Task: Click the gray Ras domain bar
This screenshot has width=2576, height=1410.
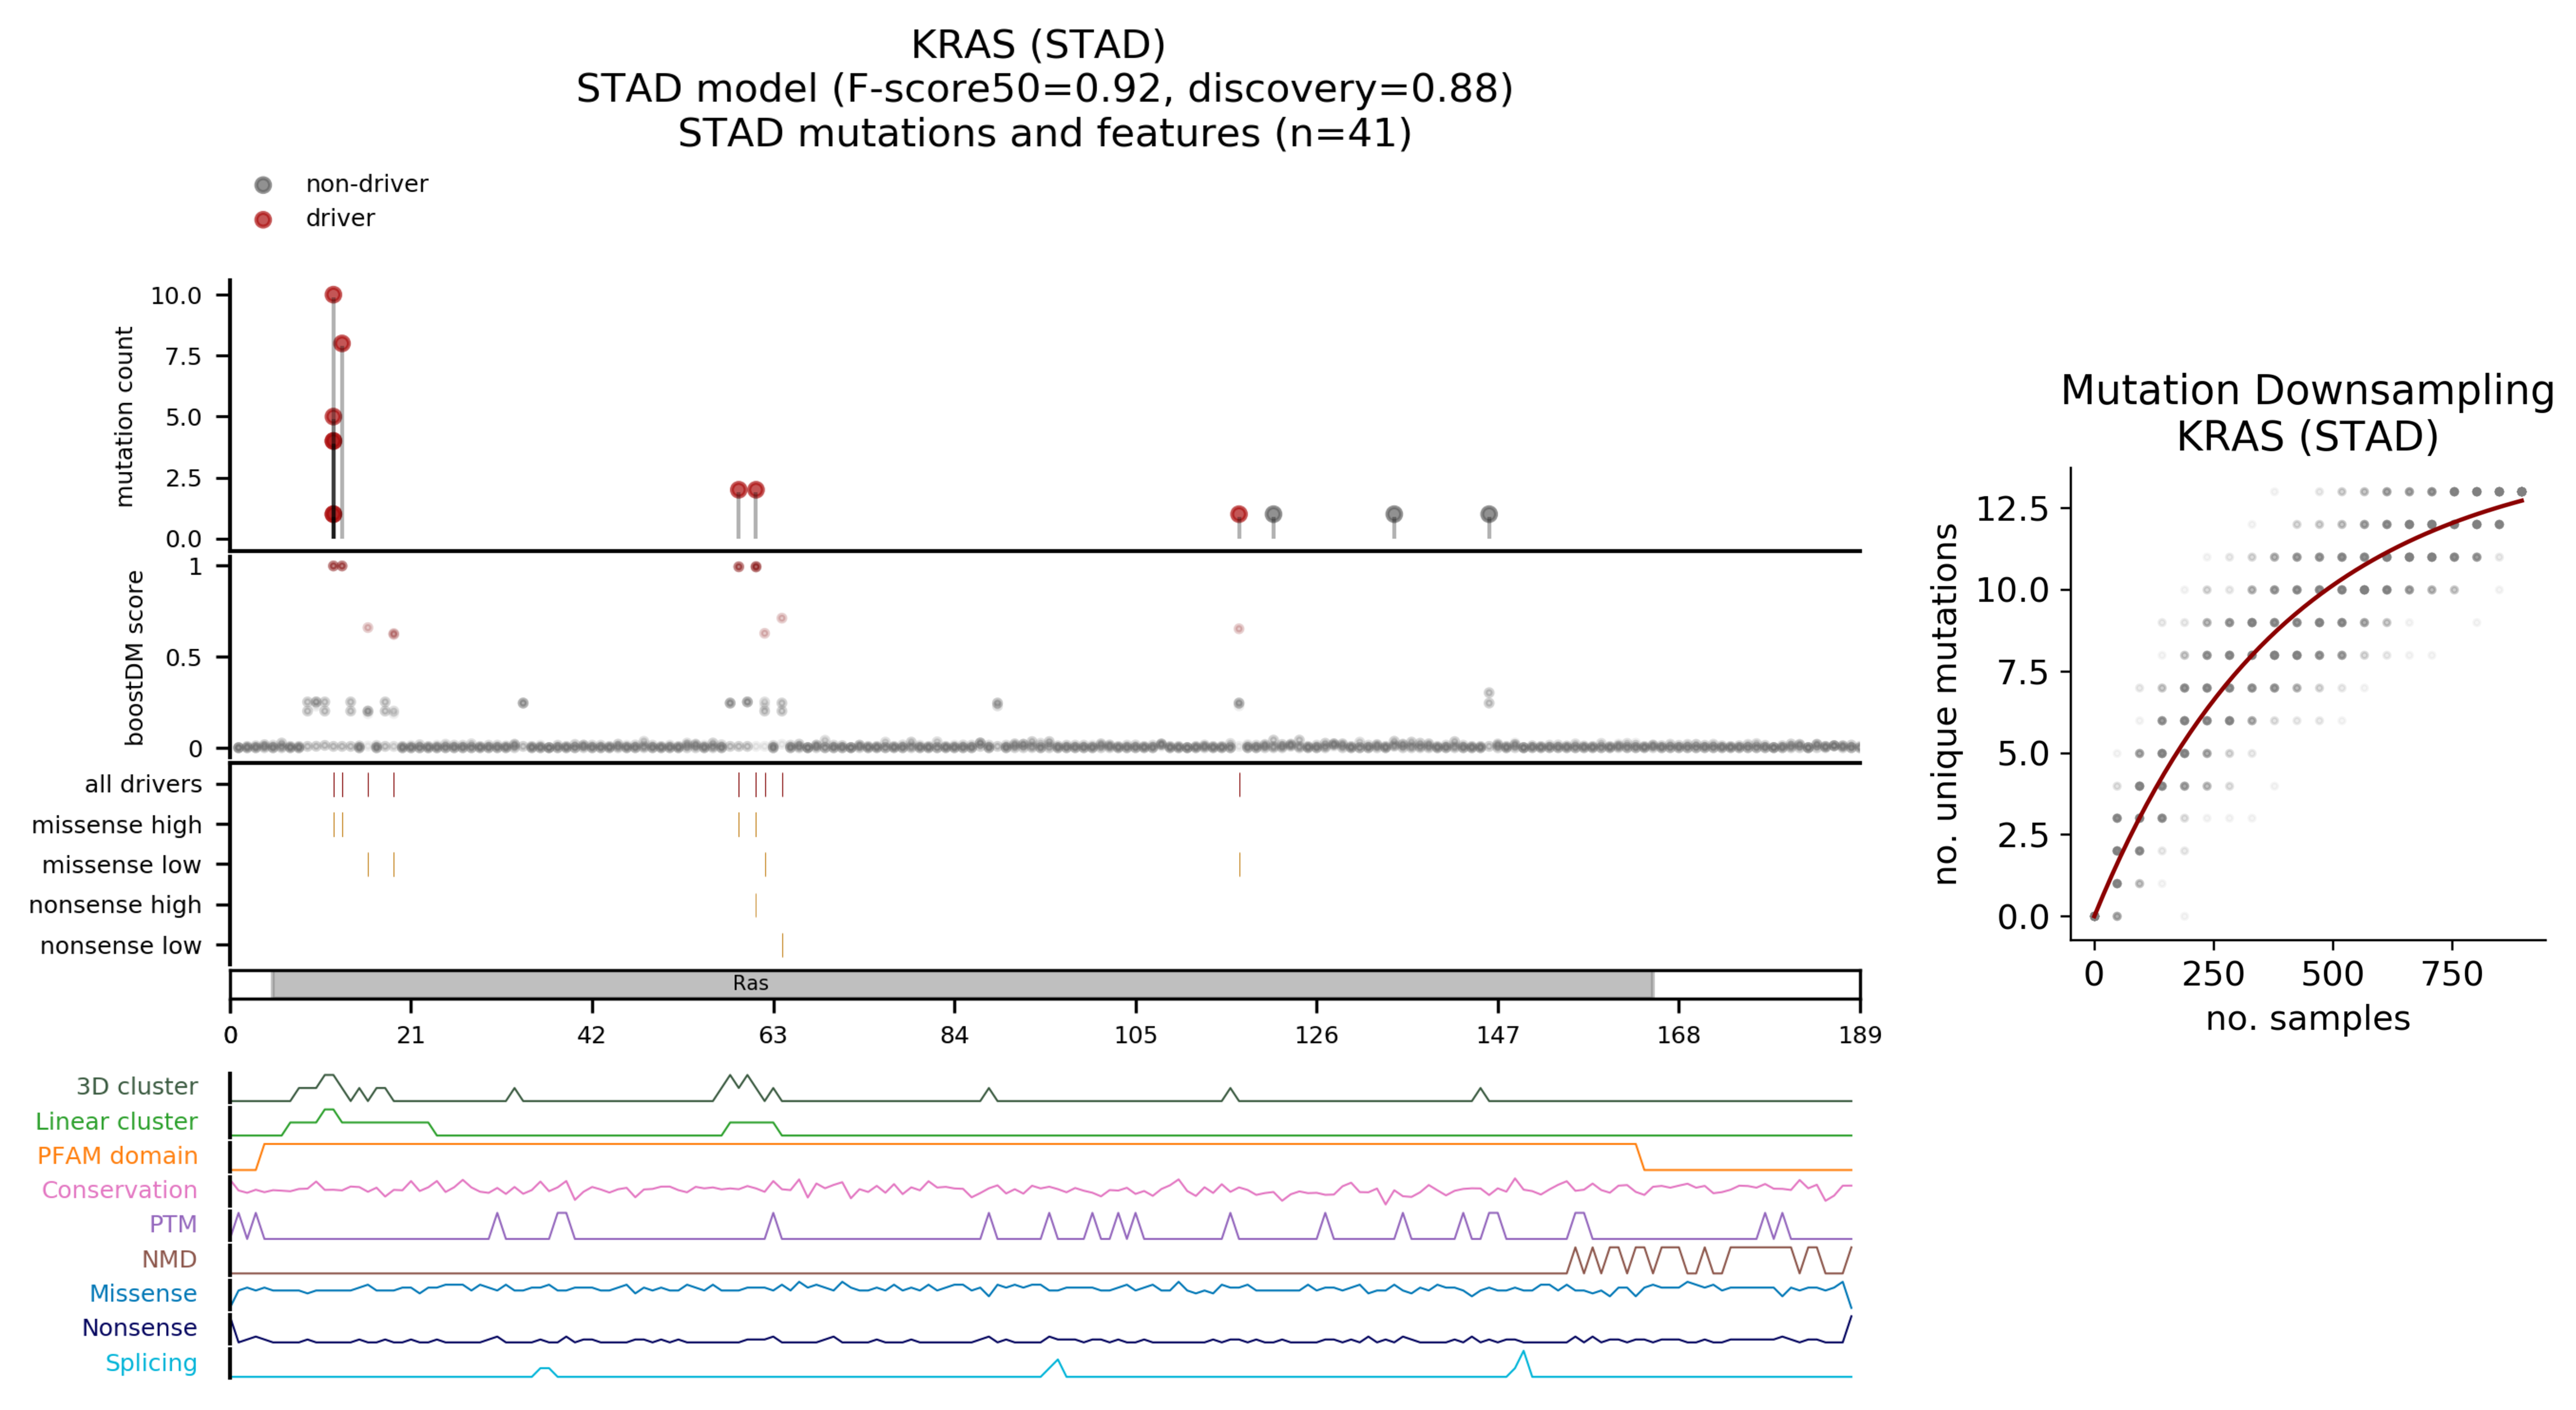Action: [960, 984]
